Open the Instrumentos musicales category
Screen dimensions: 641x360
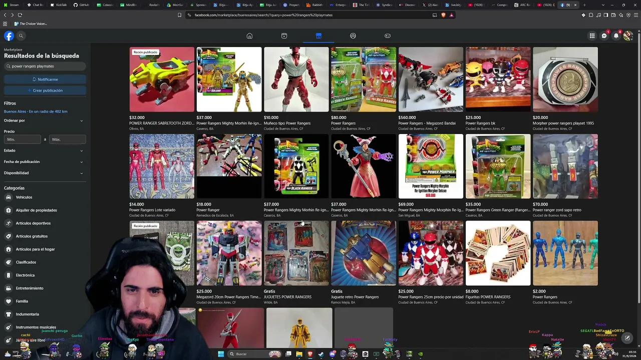point(36,327)
